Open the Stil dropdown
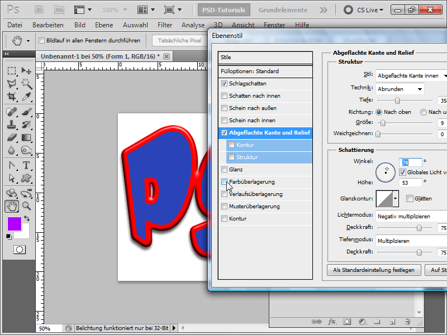 [x=411, y=75]
